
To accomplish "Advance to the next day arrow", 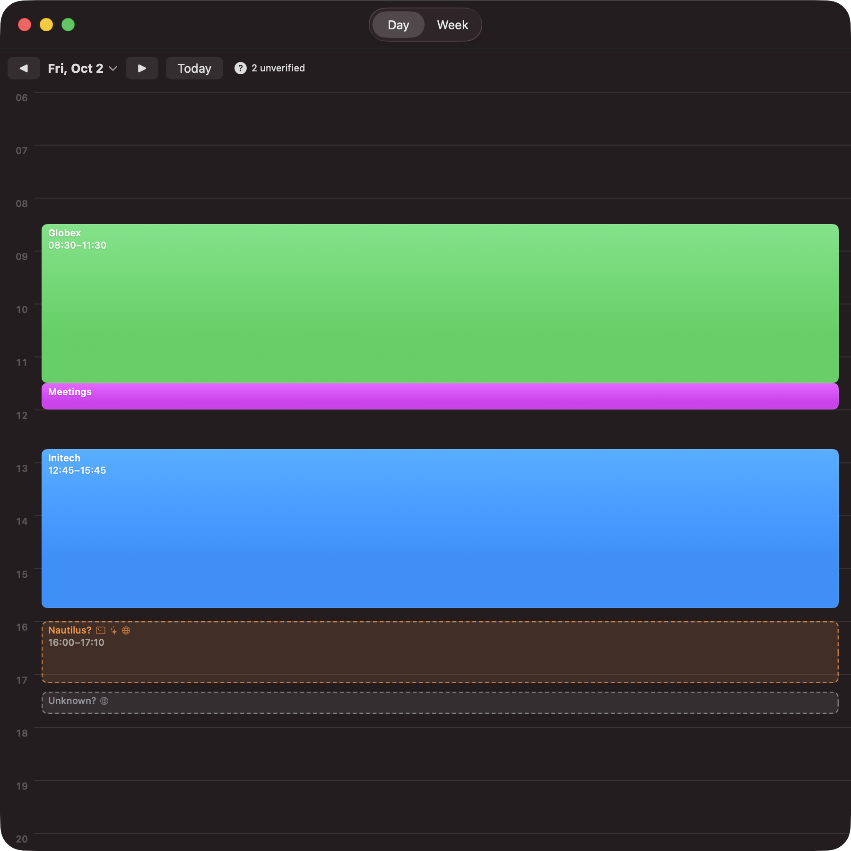I will click(142, 68).
